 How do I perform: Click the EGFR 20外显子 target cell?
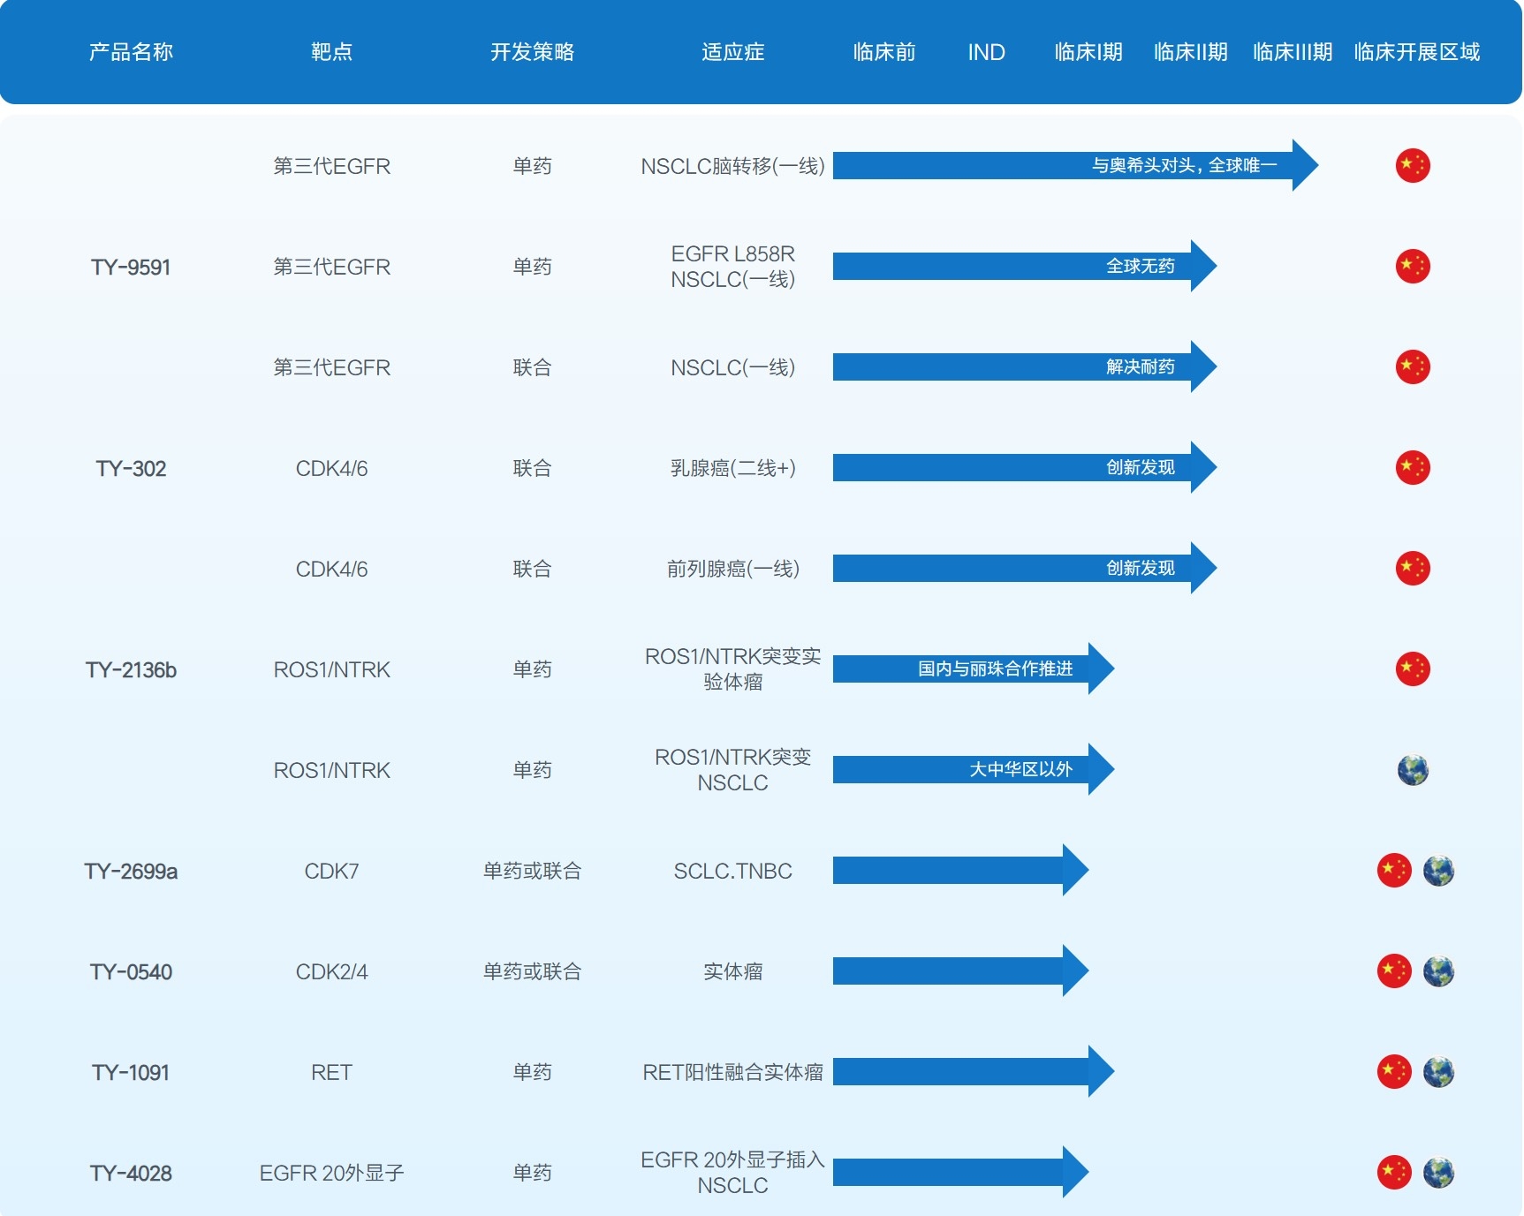pos(331,1173)
